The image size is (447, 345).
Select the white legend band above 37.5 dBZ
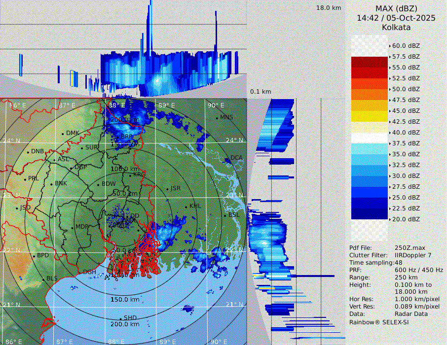click(370, 138)
